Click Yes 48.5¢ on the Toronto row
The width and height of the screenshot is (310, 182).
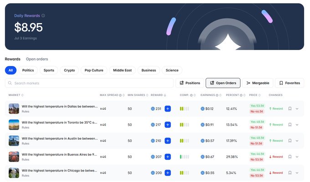257,122
